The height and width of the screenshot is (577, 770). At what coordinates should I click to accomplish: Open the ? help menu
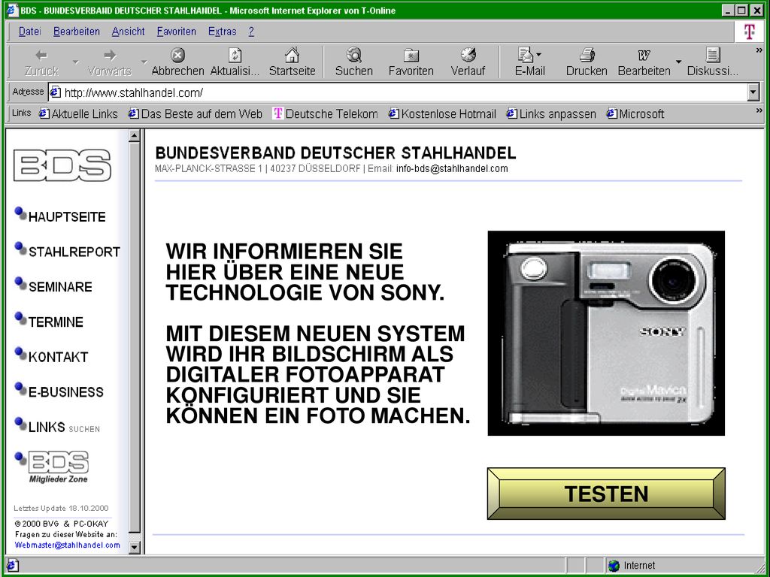[x=251, y=32]
